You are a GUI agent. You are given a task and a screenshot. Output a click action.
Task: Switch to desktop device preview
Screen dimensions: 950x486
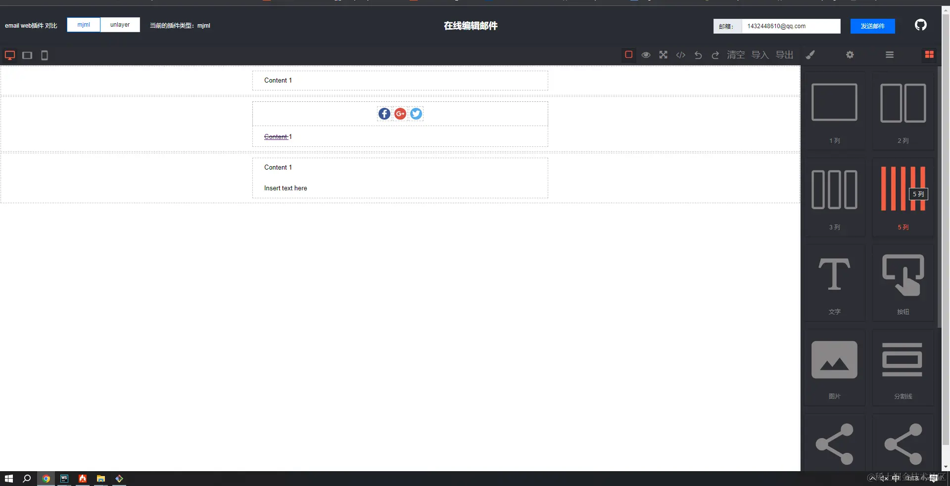[x=10, y=55]
